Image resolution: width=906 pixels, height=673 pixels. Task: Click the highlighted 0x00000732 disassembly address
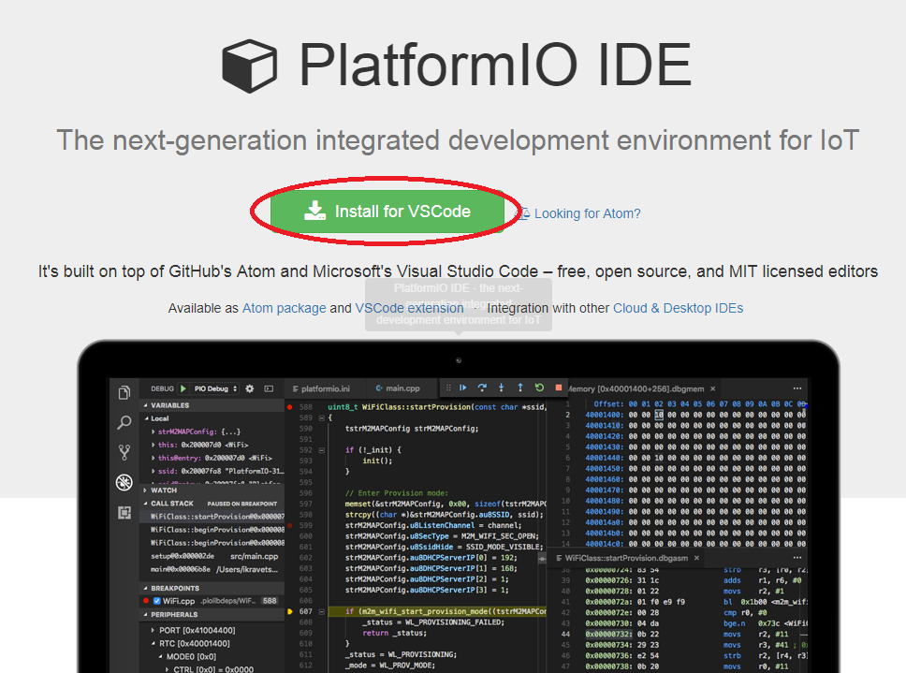[608, 634]
